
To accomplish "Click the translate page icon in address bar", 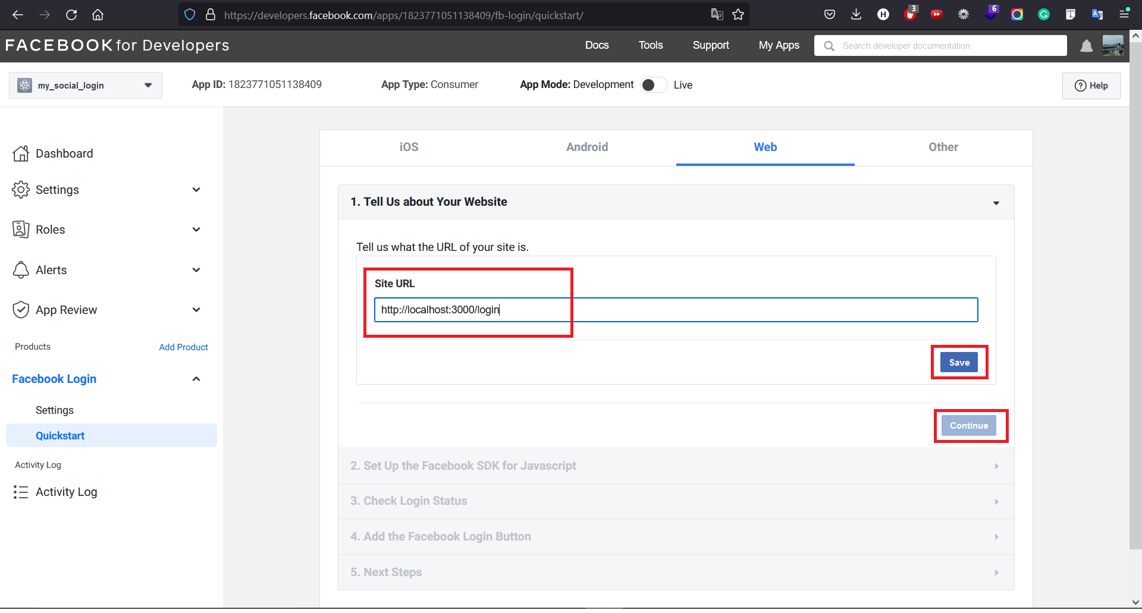I will 717,15.
